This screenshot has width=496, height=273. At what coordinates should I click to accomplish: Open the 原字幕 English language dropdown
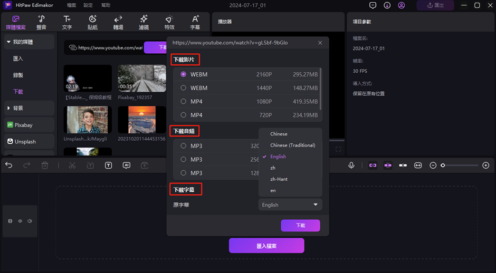click(x=290, y=204)
